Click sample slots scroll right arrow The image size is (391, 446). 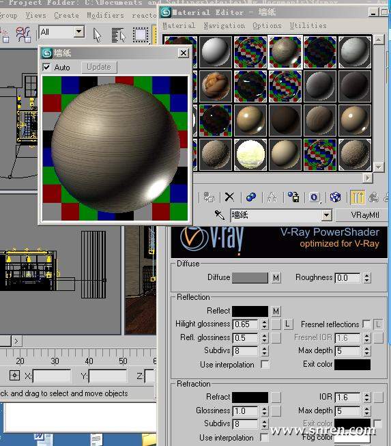click(368, 178)
